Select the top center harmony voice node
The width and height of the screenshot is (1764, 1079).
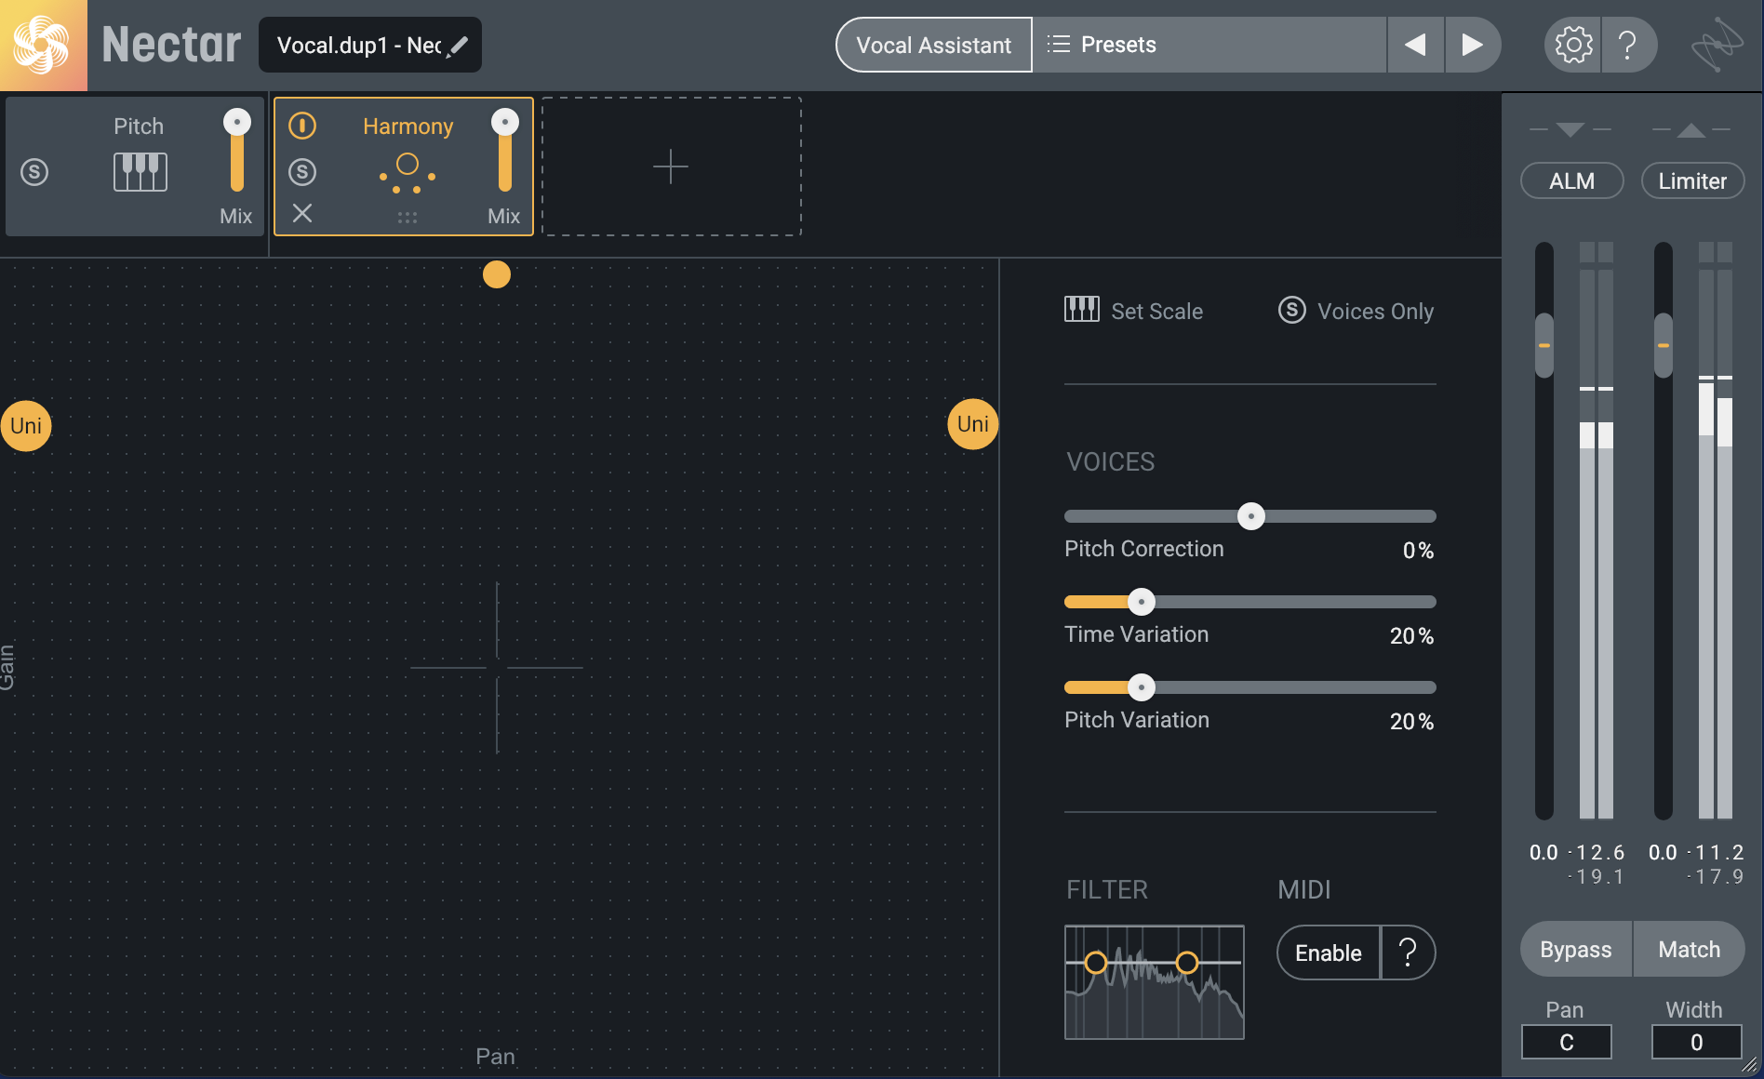click(497, 274)
